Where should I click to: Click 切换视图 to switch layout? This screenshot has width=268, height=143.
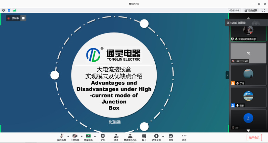(251, 10)
